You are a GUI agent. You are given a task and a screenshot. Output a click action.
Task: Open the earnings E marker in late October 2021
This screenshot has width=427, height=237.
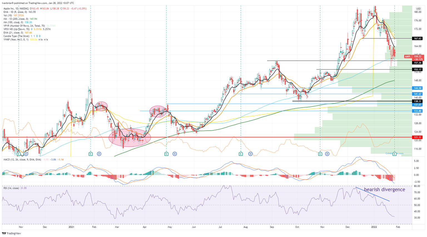coord(320,154)
